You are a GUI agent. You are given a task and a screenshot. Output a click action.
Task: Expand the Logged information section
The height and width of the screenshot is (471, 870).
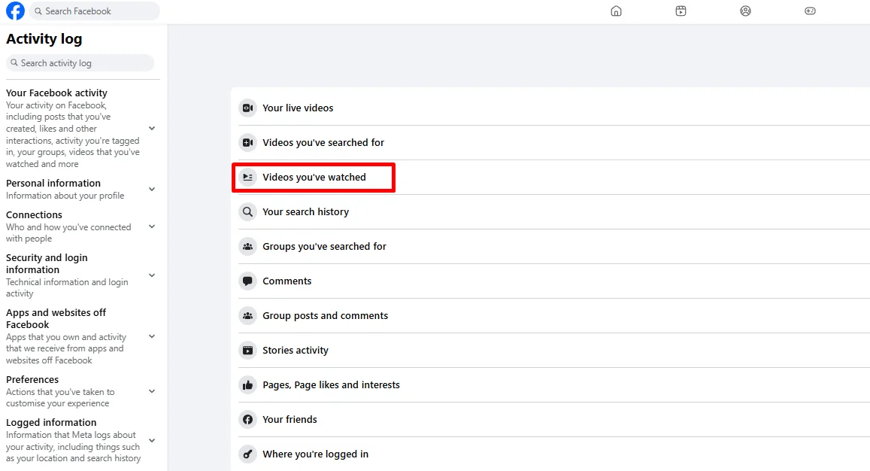152,440
